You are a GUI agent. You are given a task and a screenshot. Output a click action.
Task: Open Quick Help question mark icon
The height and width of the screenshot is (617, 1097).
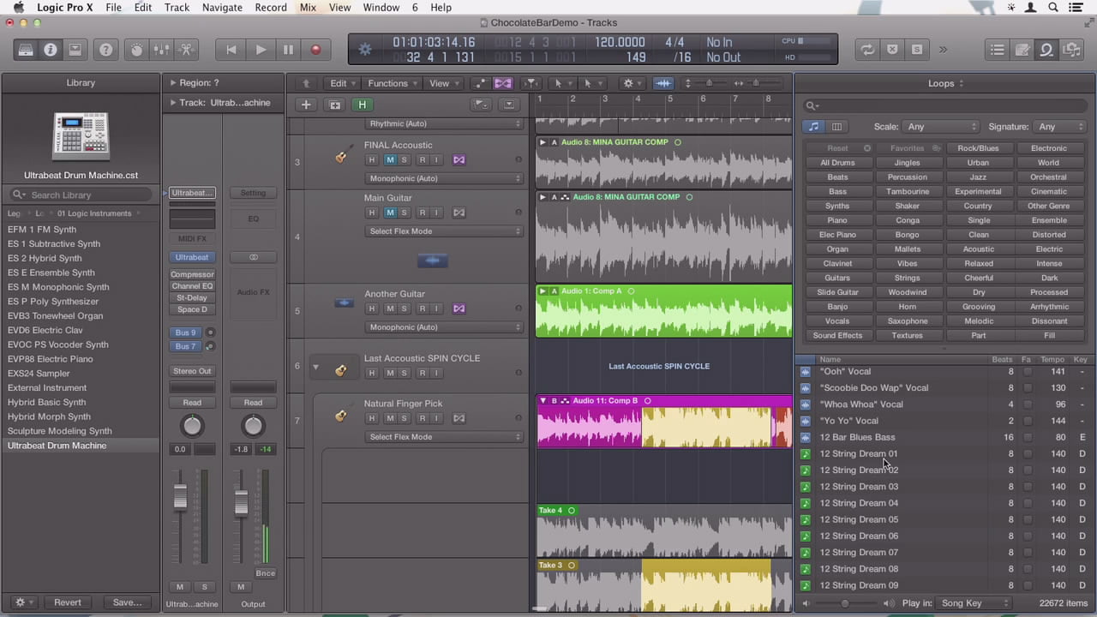[106, 50]
